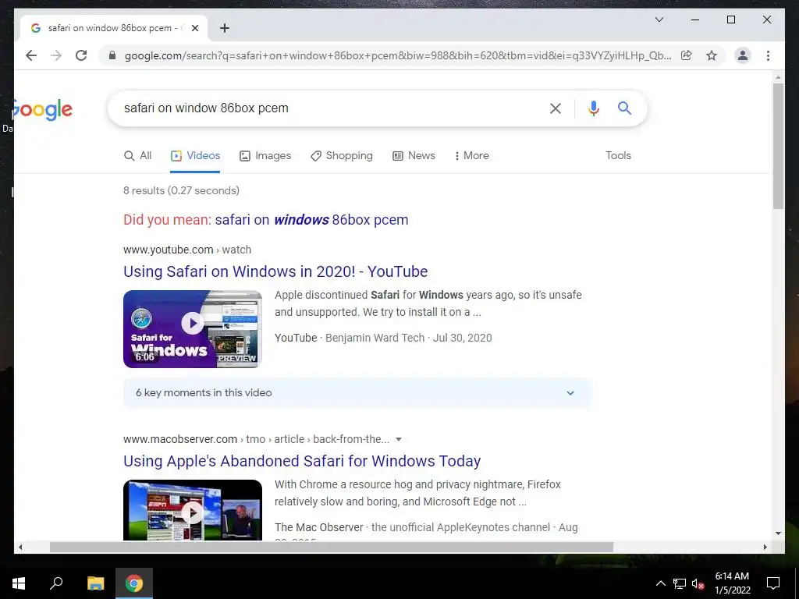Image resolution: width=799 pixels, height=599 pixels.
Task: Submit search with the magnifier button
Action: point(624,108)
